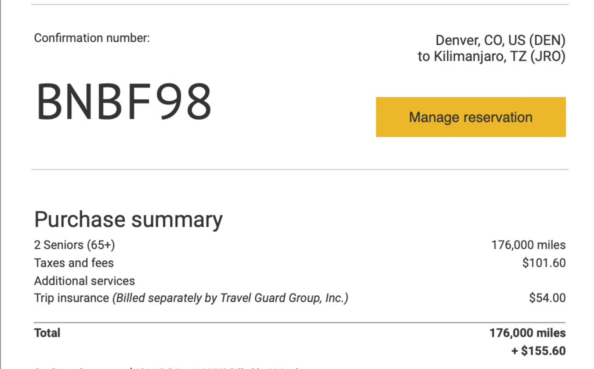Click the $101.60 taxes amount
This screenshot has height=369, width=594.
click(544, 263)
